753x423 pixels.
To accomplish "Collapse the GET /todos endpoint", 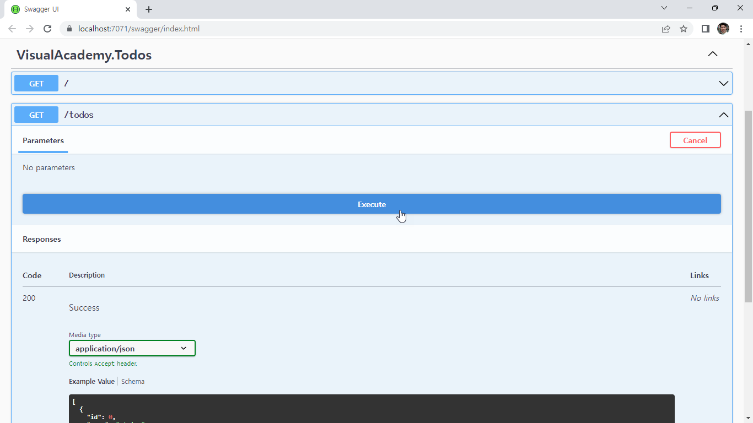I will coord(723,115).
